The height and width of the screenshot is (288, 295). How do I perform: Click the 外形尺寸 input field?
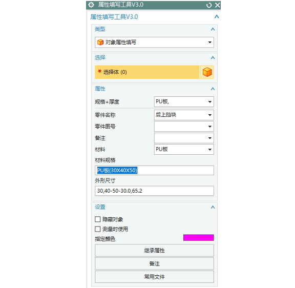(154, 191)
